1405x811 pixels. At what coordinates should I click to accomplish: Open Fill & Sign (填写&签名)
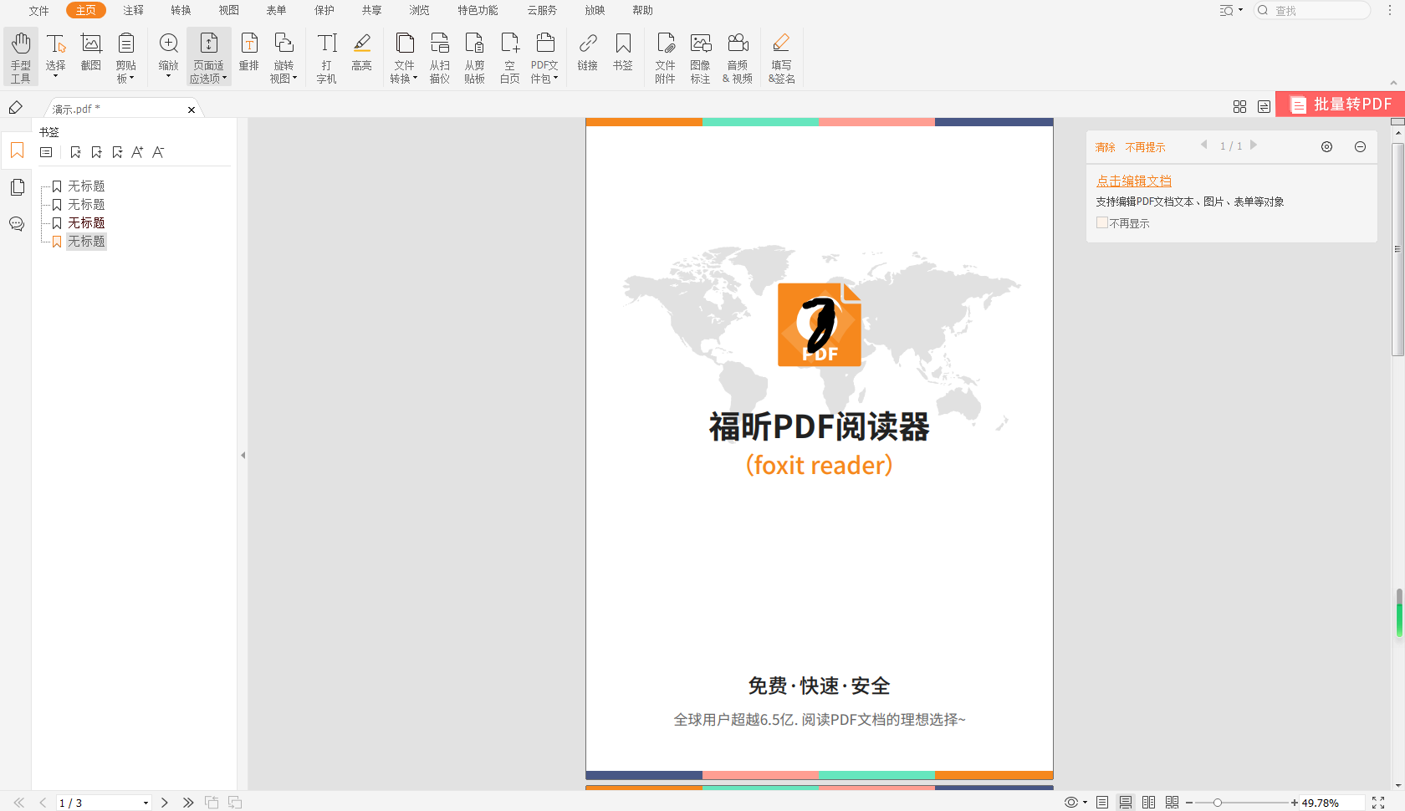click(781, 57)
